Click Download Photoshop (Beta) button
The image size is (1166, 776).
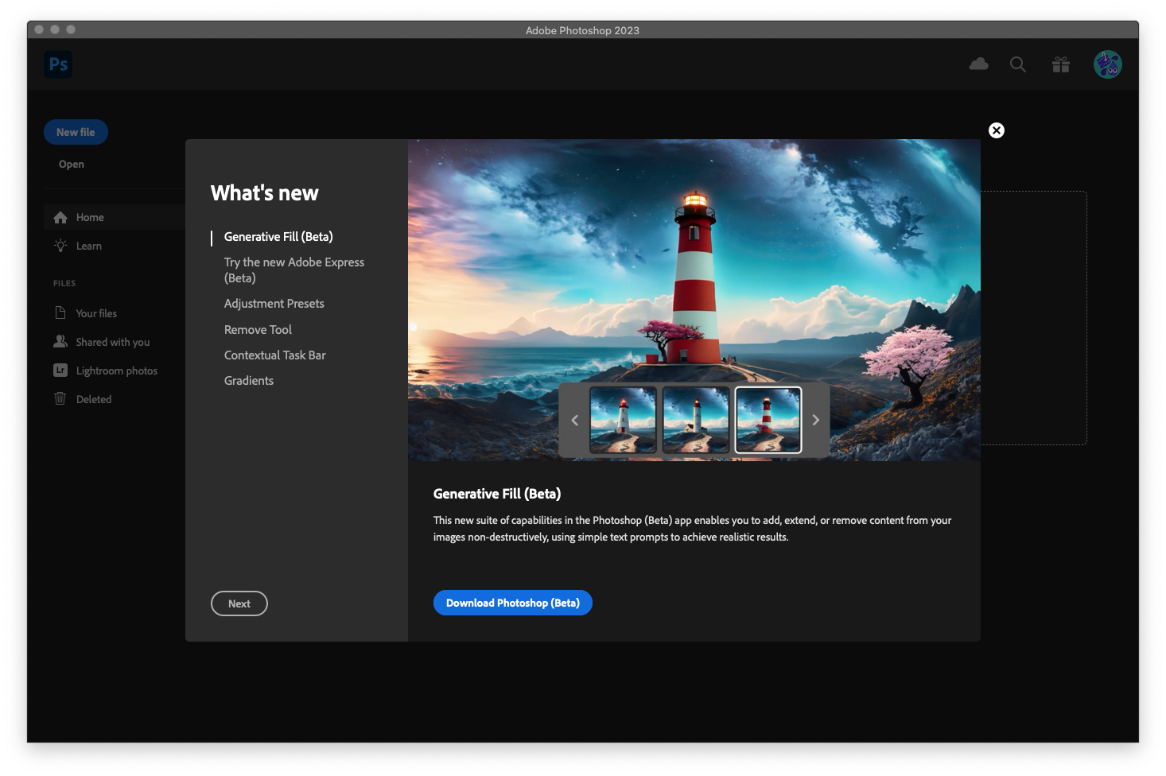tap(512, 603)
